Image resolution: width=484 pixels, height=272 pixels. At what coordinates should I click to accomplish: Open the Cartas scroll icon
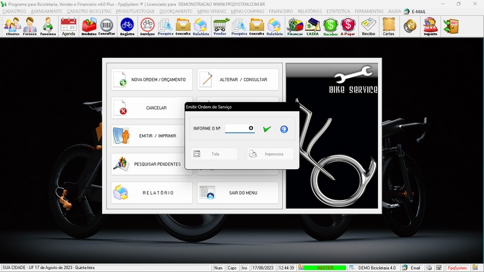(x=388, y=27)
